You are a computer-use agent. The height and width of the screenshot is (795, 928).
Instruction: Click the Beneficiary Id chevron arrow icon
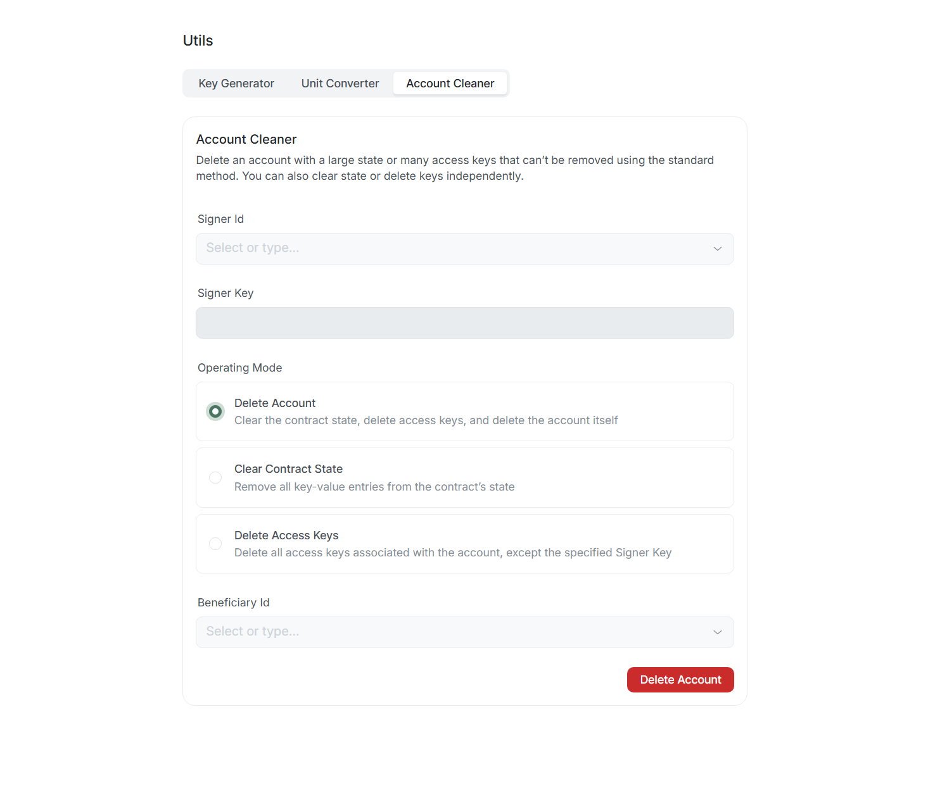[717, 632]
